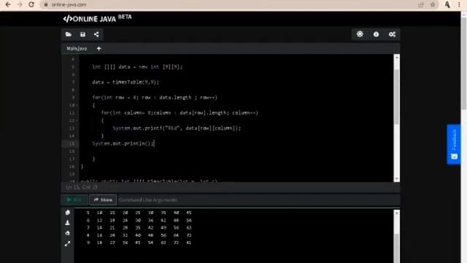Copy output with the clipboard icon
The width and height of the screenshot is (467, 263).
click(x=68, y=213)
